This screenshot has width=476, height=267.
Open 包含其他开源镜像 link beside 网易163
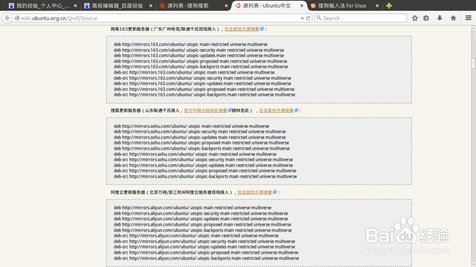[x=242, y=29]
